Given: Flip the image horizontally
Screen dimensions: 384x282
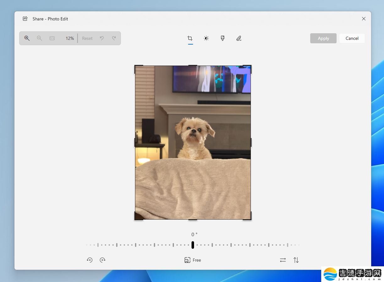Looking at the screenshot, I should (x=283, y=260).
